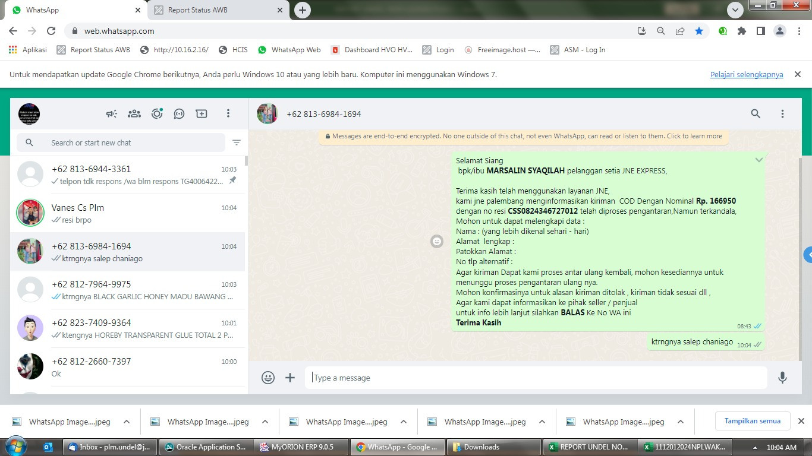The width and height of the screenshot is (812, 456).
Task: Toggle the browser side panel icon
Action: [760, 31]
